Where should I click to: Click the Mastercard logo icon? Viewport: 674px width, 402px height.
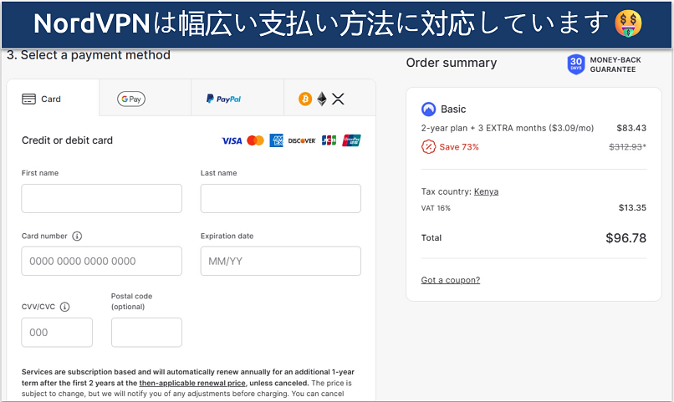256,140
